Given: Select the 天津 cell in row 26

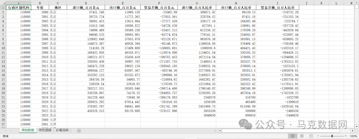Looking at the screenshot, I should (58, 120).
